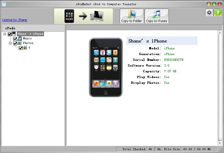The width and height of the screenshot is (224, 153).
Task: Click the Total Checked status bar text
Action: pyautogui.click(x=167, y=149)
